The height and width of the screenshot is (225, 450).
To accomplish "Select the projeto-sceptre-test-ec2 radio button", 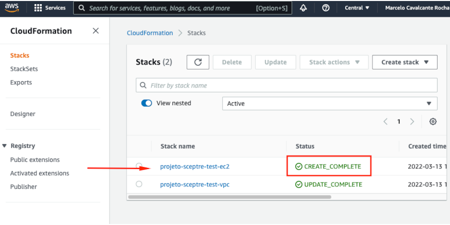I will click(x=139, y=166).
